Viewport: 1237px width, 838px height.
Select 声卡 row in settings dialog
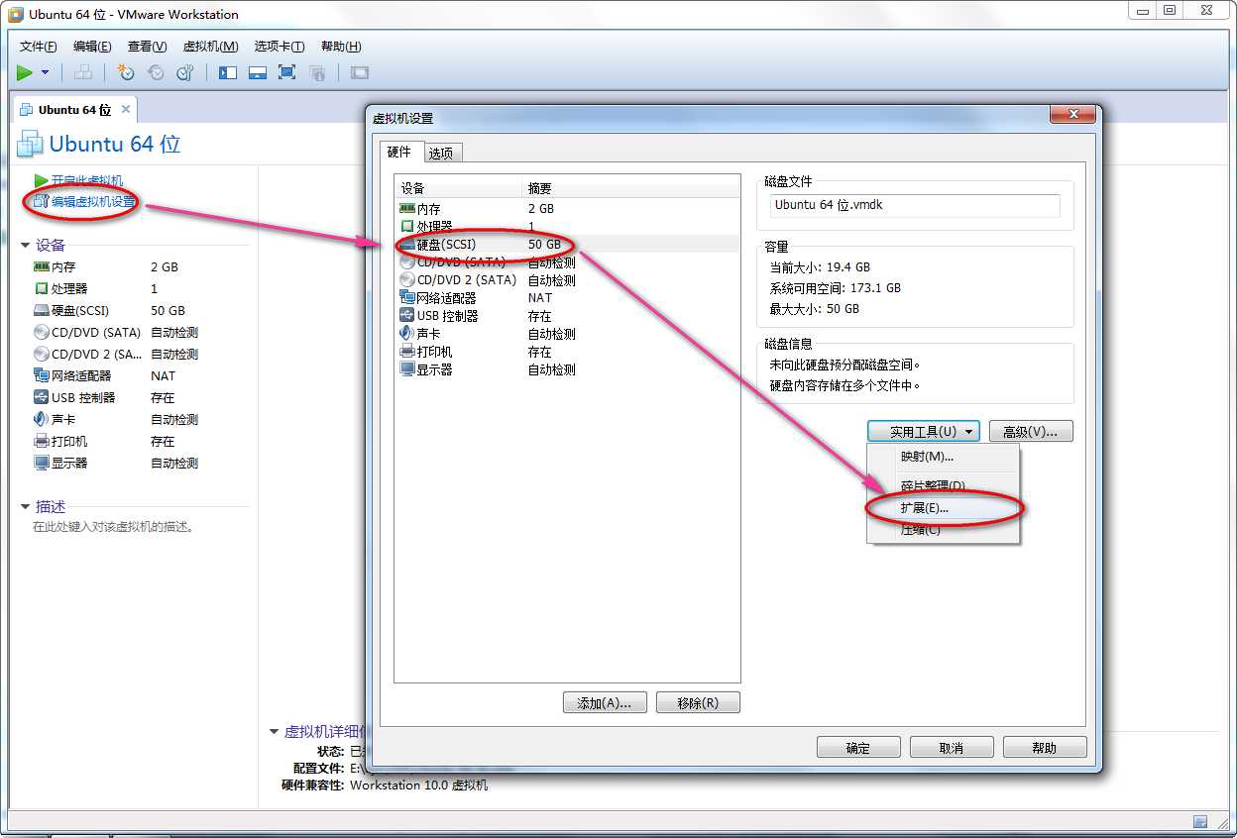[x=567, y=334]
